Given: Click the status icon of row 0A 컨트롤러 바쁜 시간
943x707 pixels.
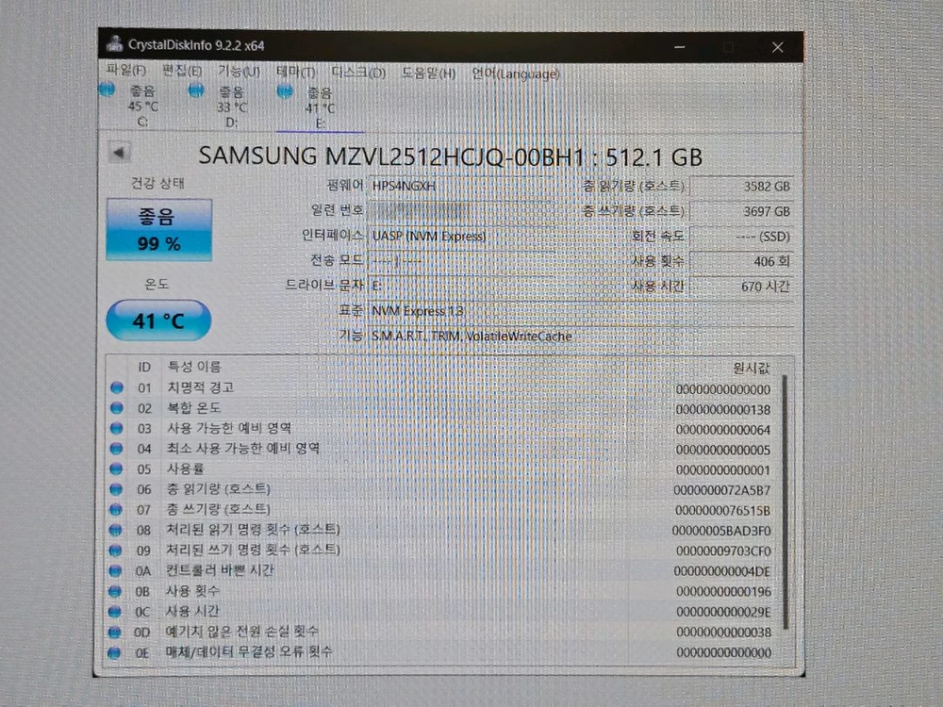Looking at the screenshot, I should (115, 571).
